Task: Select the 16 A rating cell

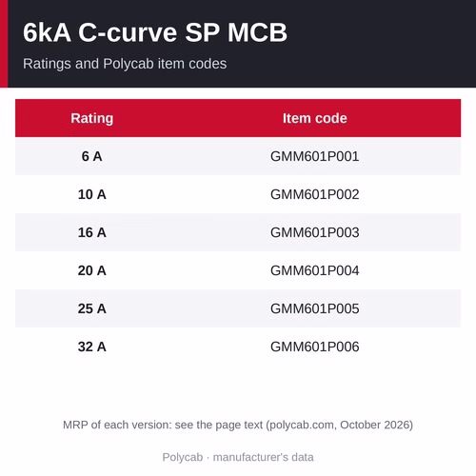Action: point(92,232)
